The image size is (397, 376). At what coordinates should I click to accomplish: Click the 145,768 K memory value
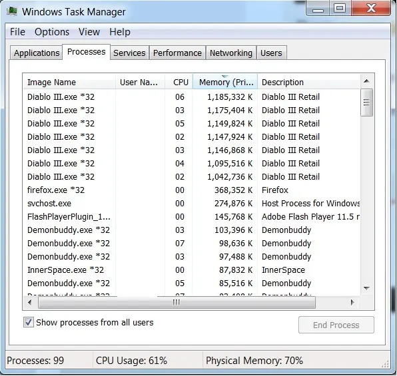(233, 217)
